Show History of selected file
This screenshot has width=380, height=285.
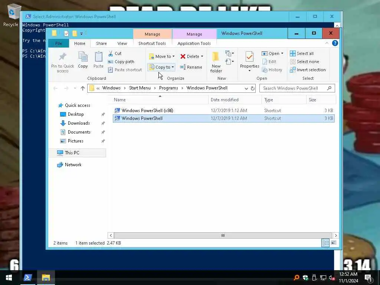tap(272, 70)
